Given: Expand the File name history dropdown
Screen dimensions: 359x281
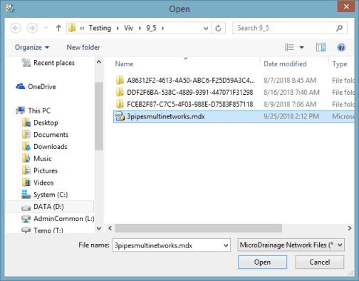Looking at the screenshot, I should coord(226,245).
